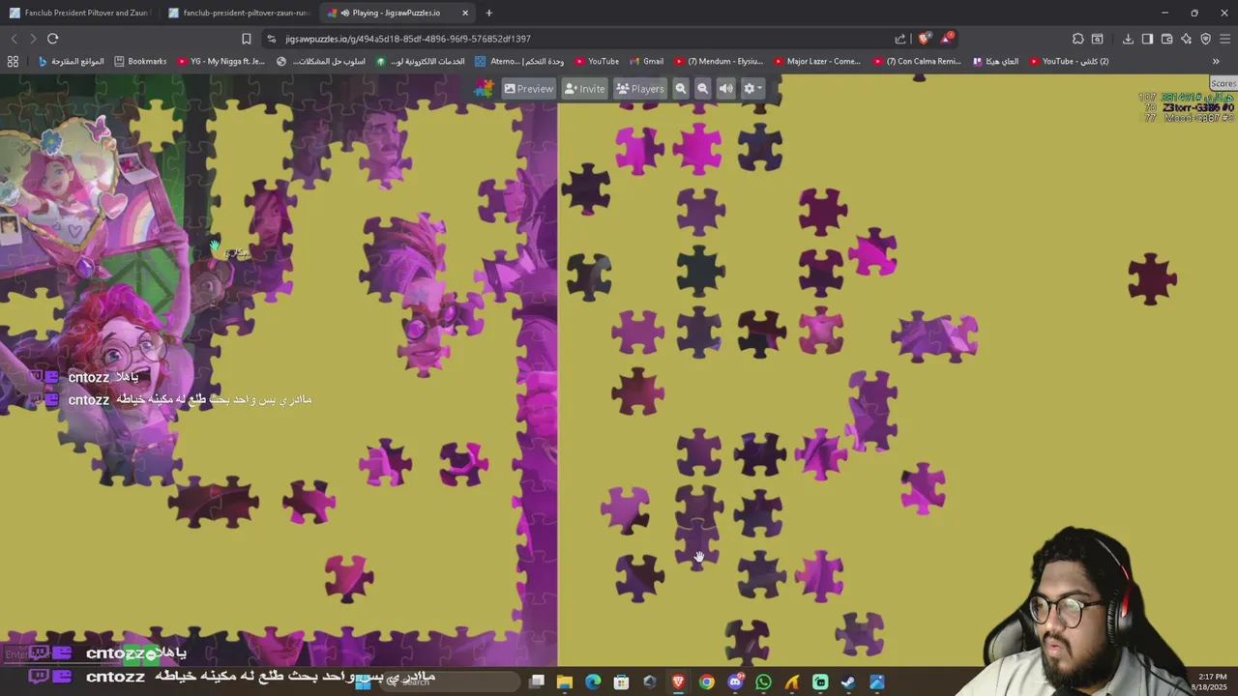
Task: Open the settings gear dropdown
Action: (752, 89)
